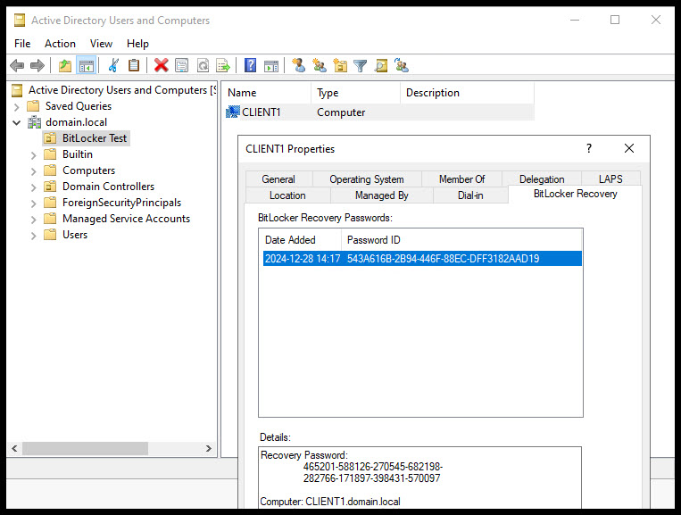681x515 pixels.
Task: Click the CLIENT1 row name
Action: click(x=261, y=112)
